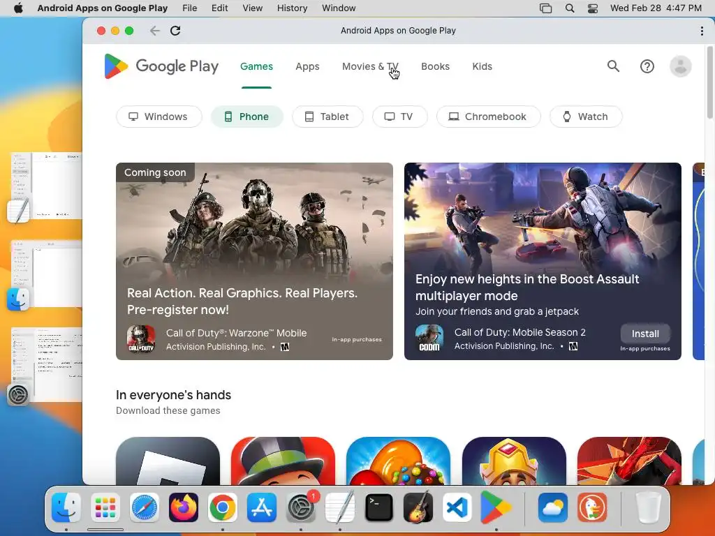Switch to the System Settings Stage Manager thumbnail
The height and width of the screenshot is (536, 715).
coord(47,364)
